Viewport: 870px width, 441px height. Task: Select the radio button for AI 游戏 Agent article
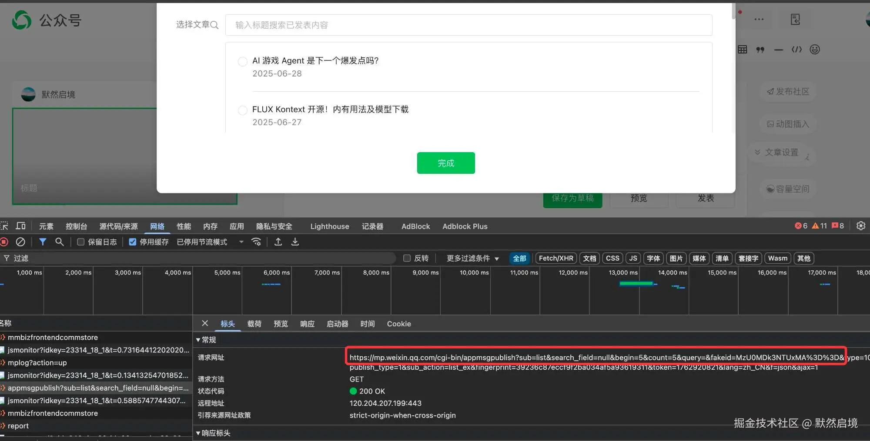[x=242, y=61]
